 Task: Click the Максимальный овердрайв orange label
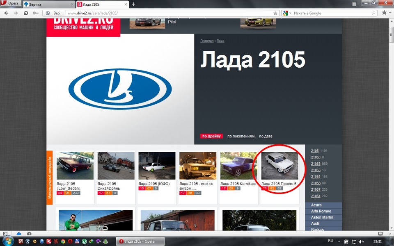(x=50, y=178)
